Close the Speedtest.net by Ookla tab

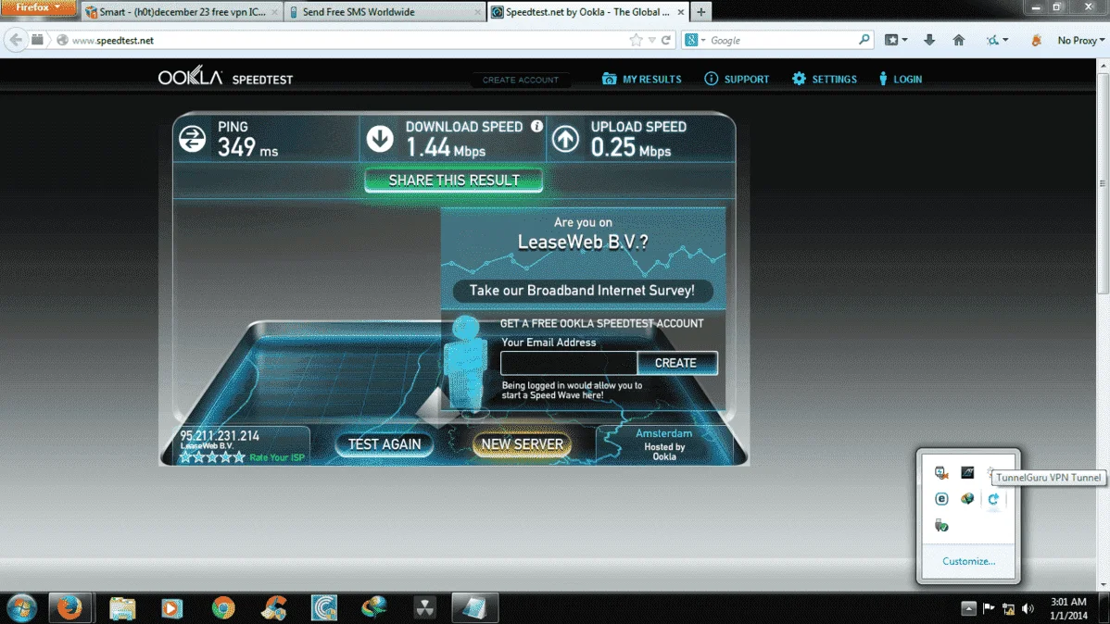tap(680, 12)
